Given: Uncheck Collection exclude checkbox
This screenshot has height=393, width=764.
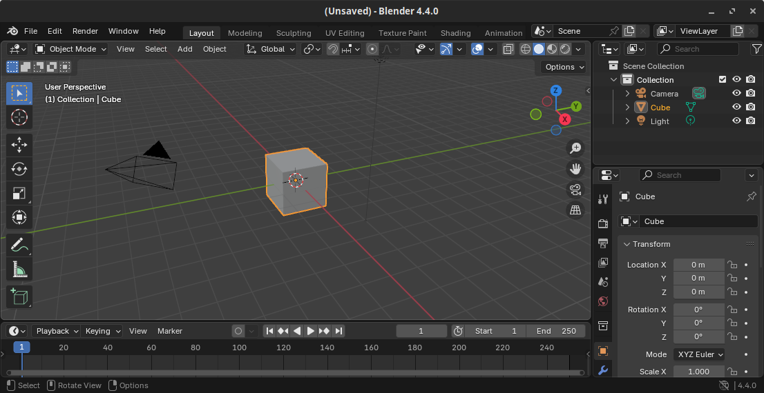Looking at the screenshot, I should (x=723, y=79).
